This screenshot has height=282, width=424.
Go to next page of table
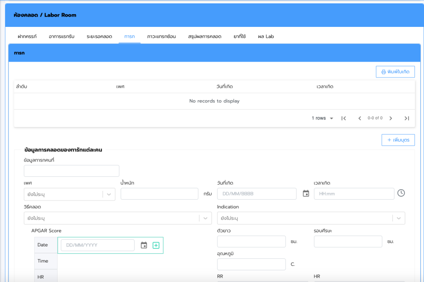click(x=390, y=118)
